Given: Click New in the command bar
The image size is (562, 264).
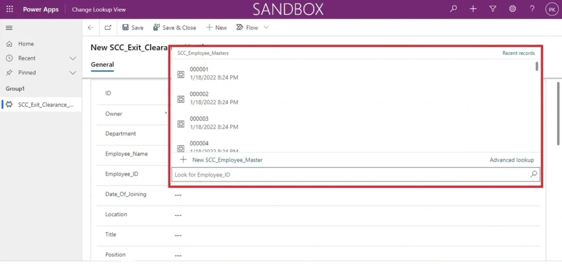Looking at the screenshot, I should [x=216, y=27].
